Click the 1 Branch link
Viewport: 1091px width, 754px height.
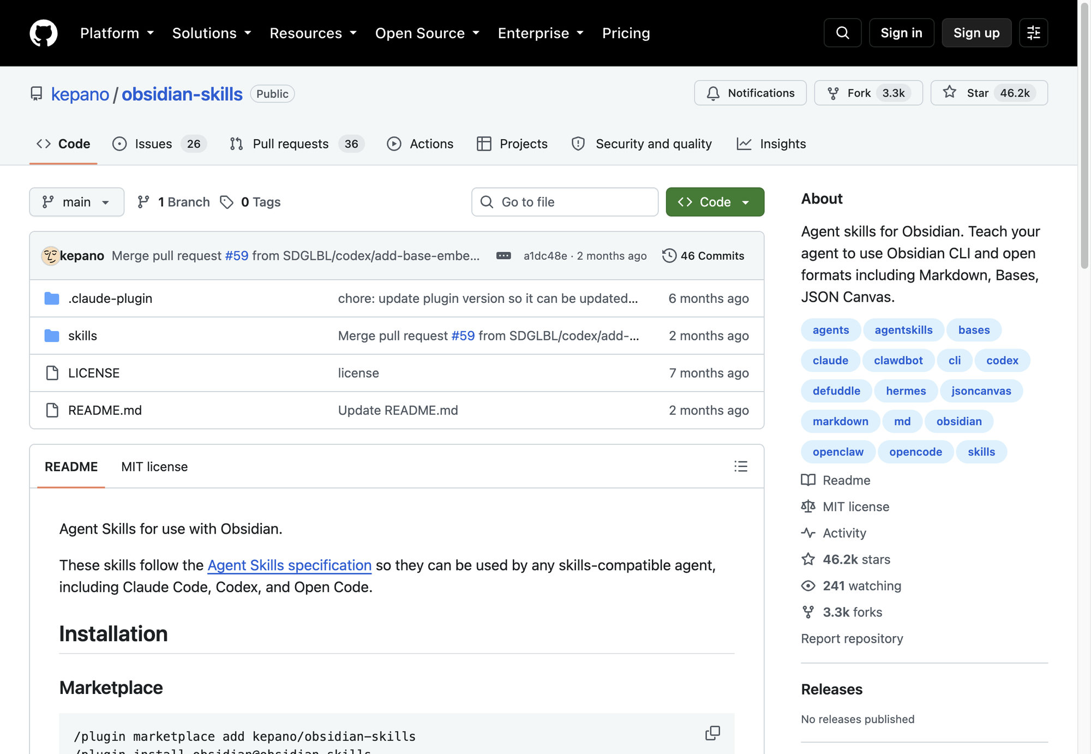[x=173, y=202]
